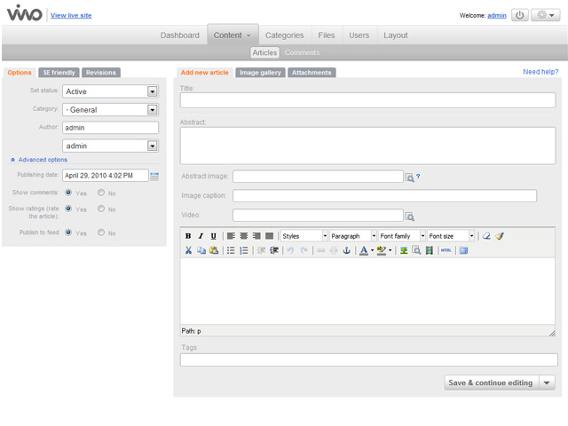
Task: Click the remove formatting eraser icon
Action: click(x=486, y=236)
